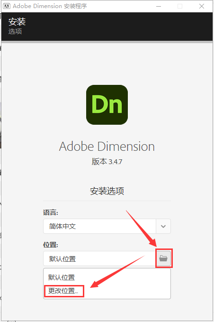This screenshot has width=214, height=322.
Task: Click the 安装 header title
Action: 17,21
